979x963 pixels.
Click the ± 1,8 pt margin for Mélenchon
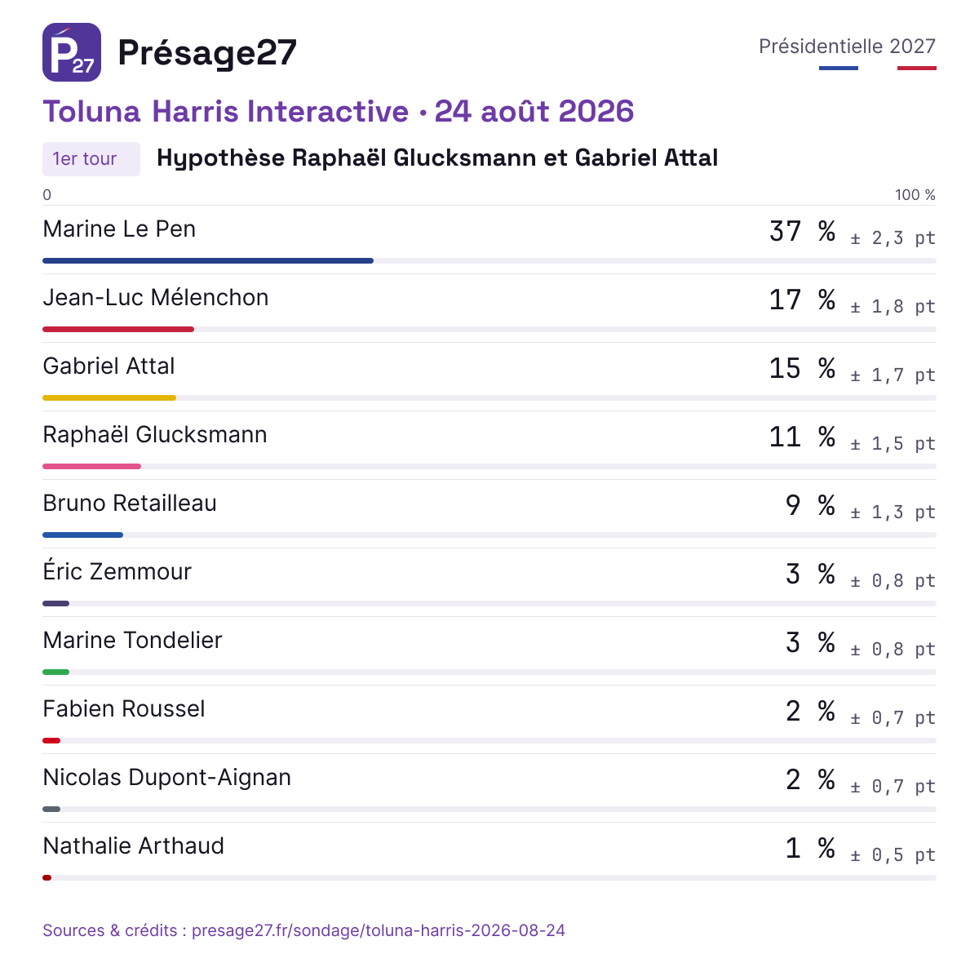(893, 307)
